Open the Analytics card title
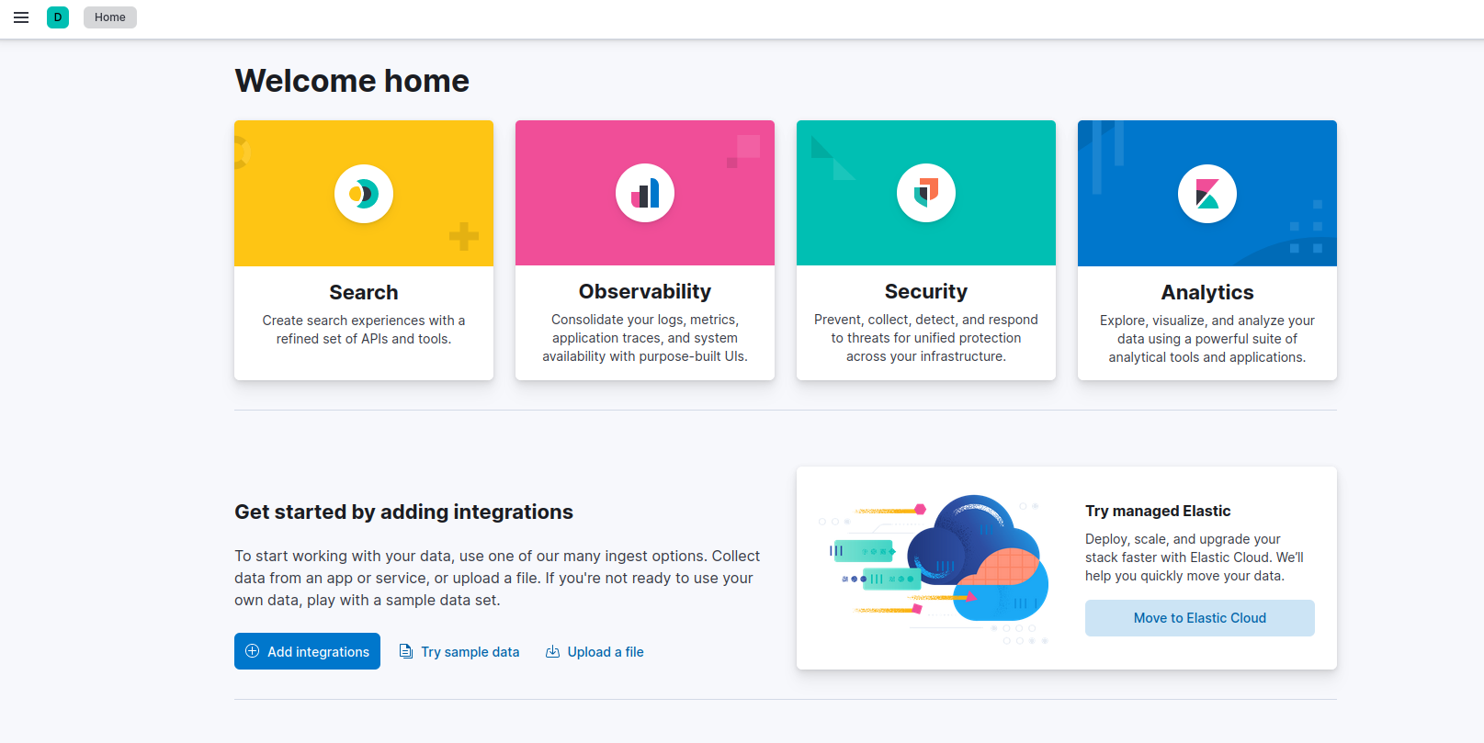1484x743 pixels. [x=1207, y=292]
